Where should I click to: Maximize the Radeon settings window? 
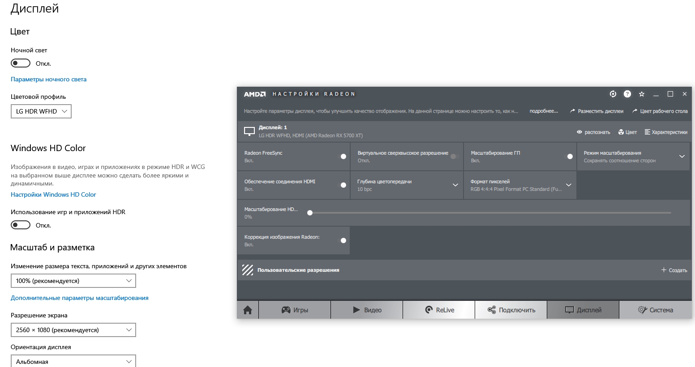[x=670, y=94]
